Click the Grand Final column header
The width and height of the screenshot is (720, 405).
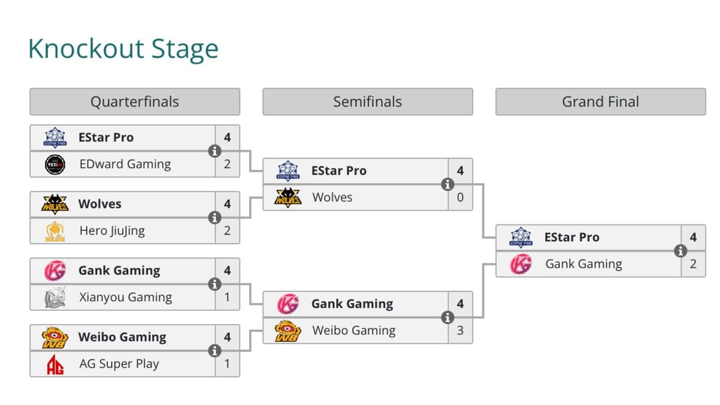(x=600, y=102)
